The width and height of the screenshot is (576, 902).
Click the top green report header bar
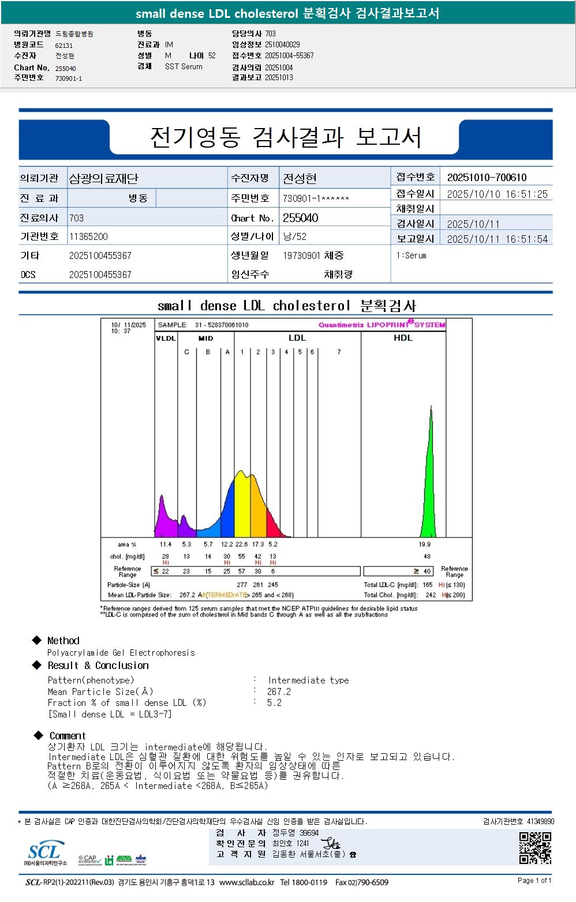point(288,13)
